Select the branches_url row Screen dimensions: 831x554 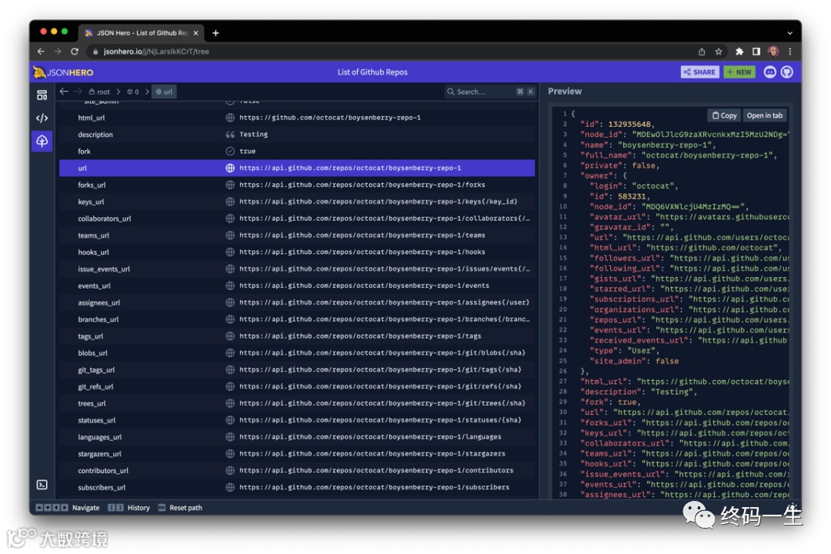pyautogui.click(x=297, y=319)
